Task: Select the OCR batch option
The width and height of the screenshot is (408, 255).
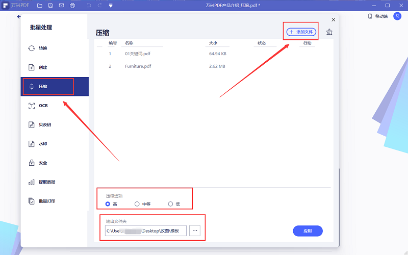Action: coord(55,106)
